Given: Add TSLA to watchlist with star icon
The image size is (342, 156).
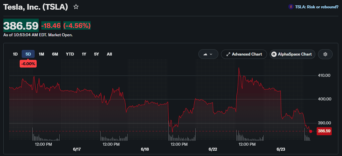Looking at the screenshot, I should pos(76,7).
